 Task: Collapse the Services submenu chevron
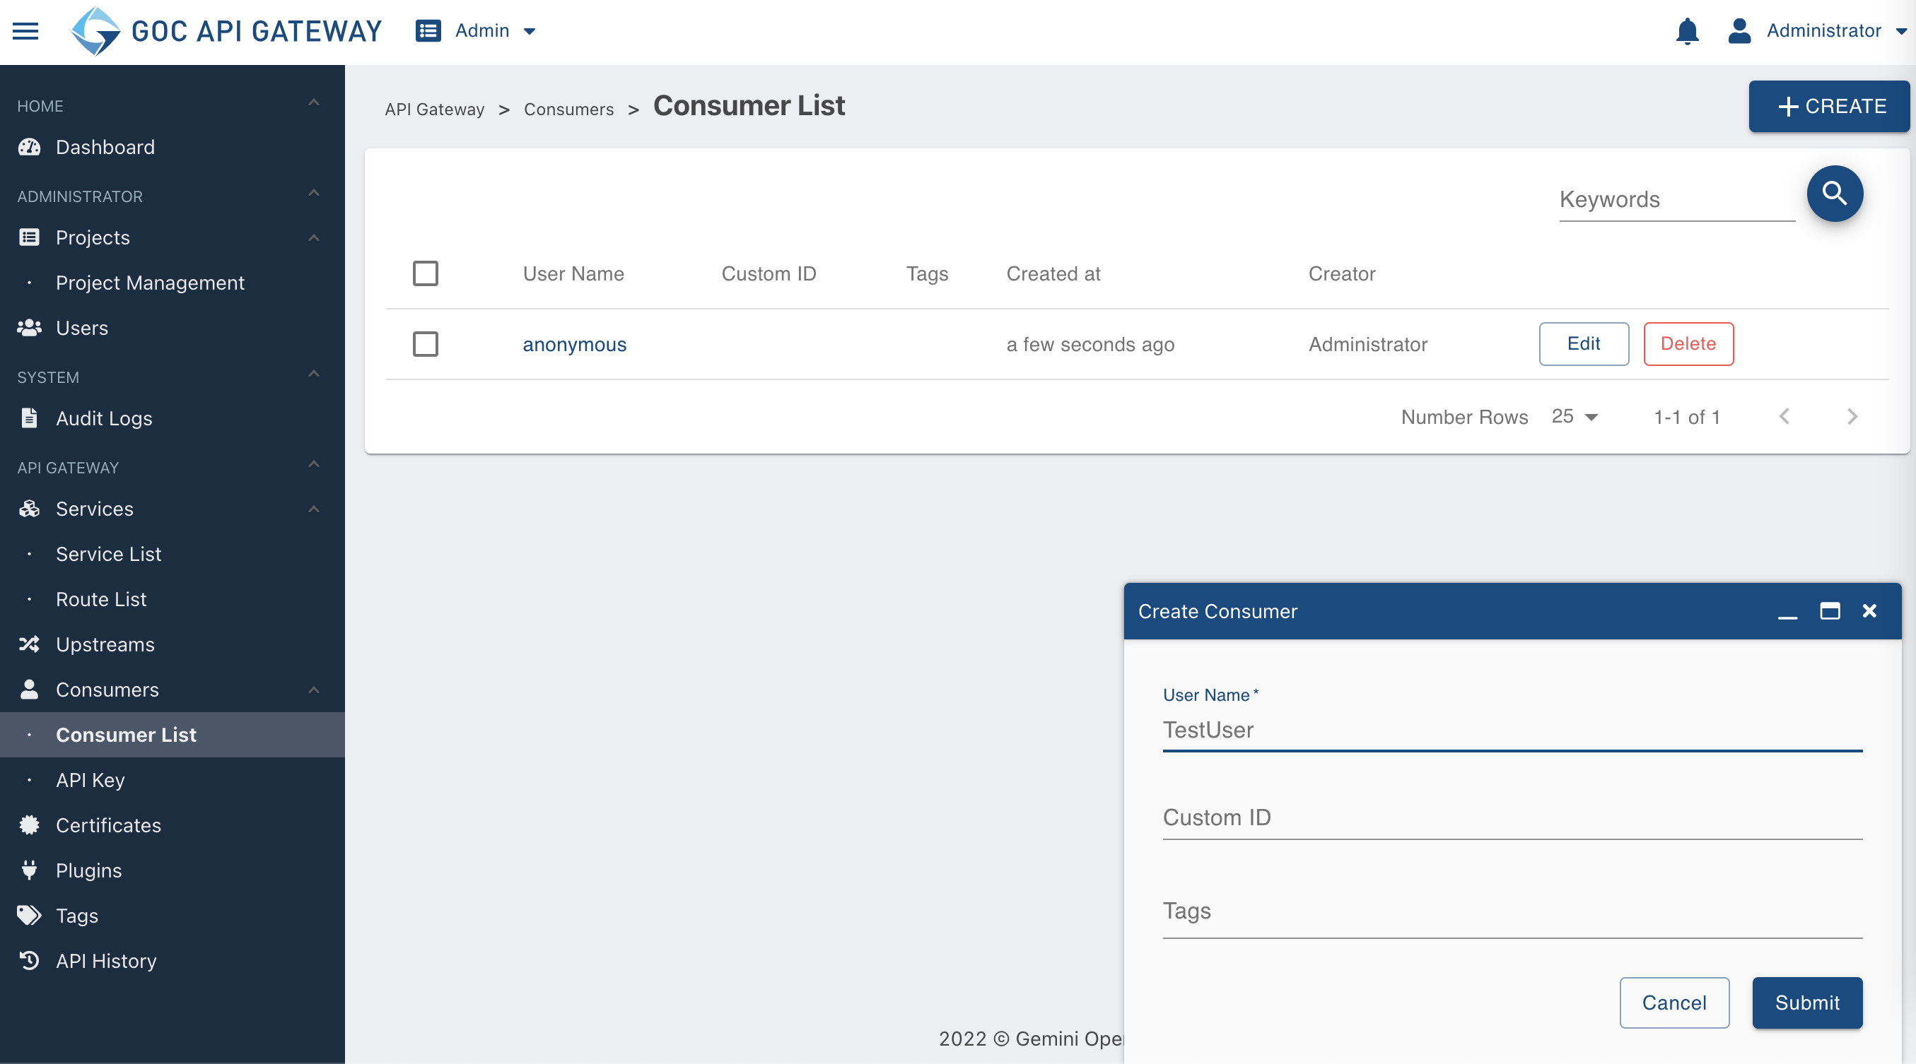(x=314, y=509)
